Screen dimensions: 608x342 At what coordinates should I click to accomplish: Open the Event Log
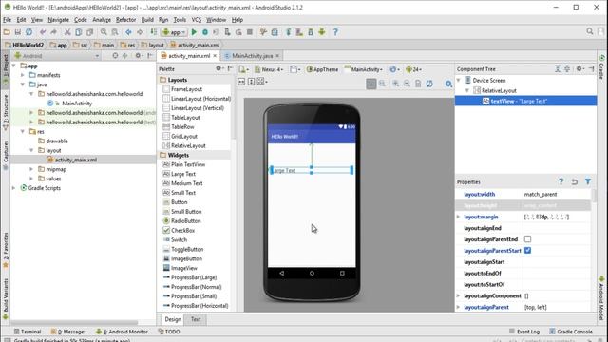(524, 332)
